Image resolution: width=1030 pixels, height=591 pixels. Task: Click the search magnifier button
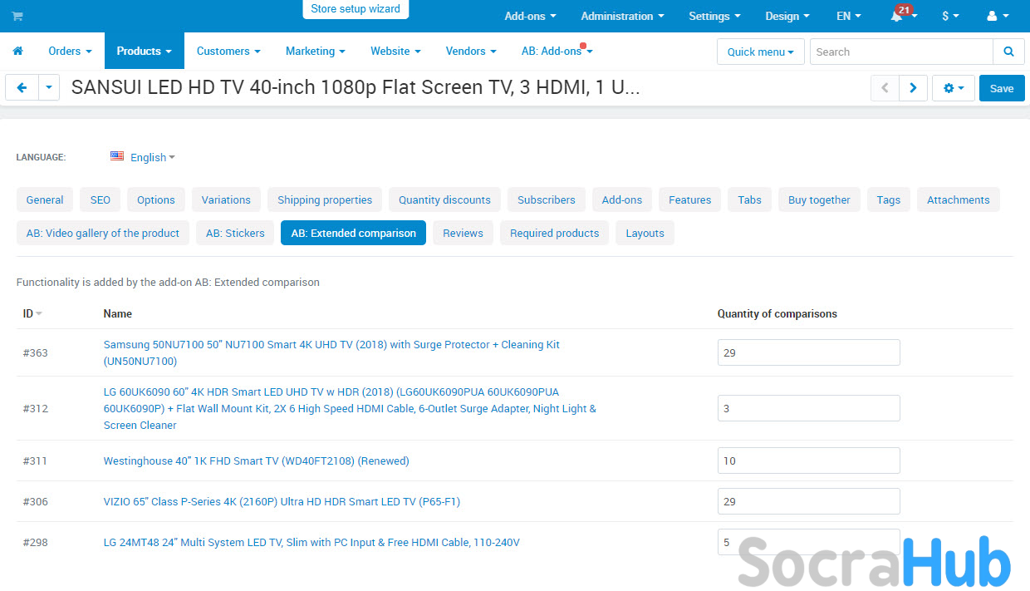coord(1008,52)
